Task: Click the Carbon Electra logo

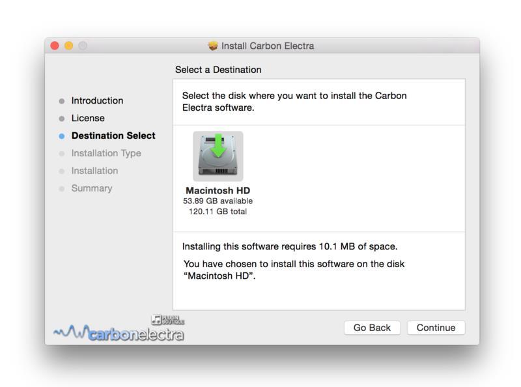Action: point(119,333)
